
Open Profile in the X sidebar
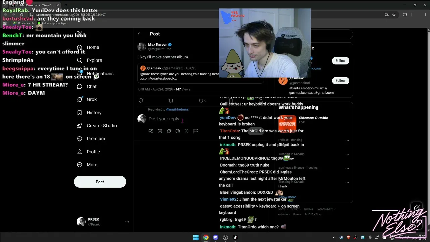(x=88, y=152)
